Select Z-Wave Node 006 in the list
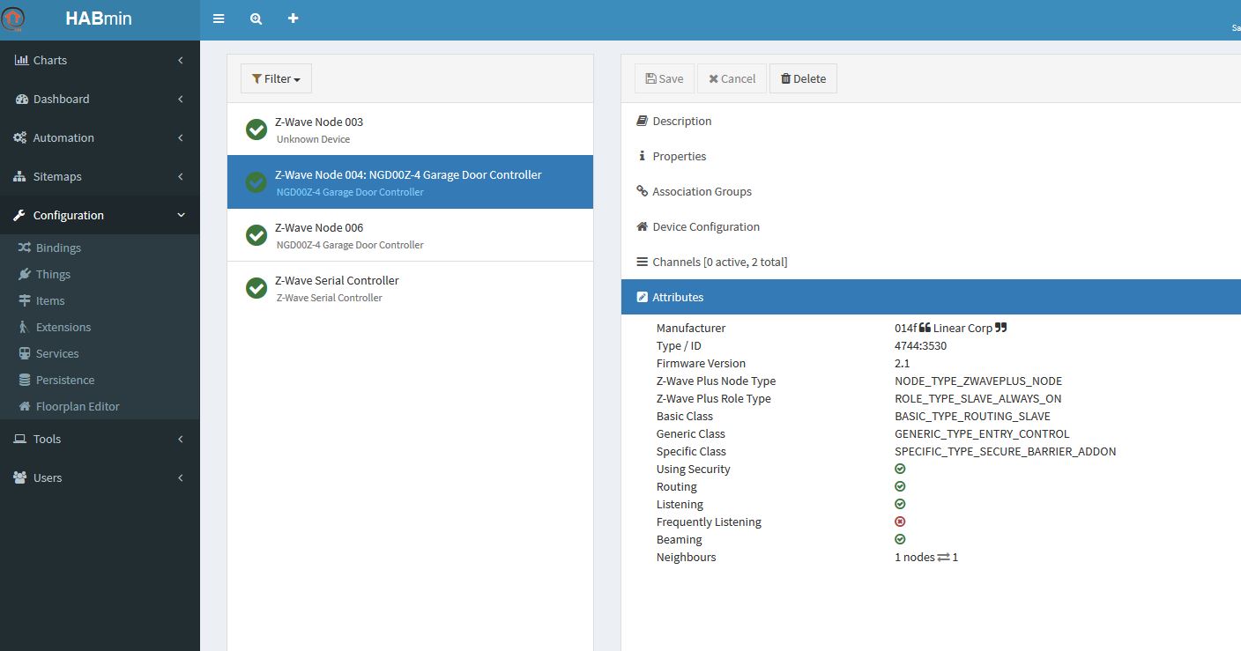The width and height of the screenshot is (1241, 651). pos(410,235)
